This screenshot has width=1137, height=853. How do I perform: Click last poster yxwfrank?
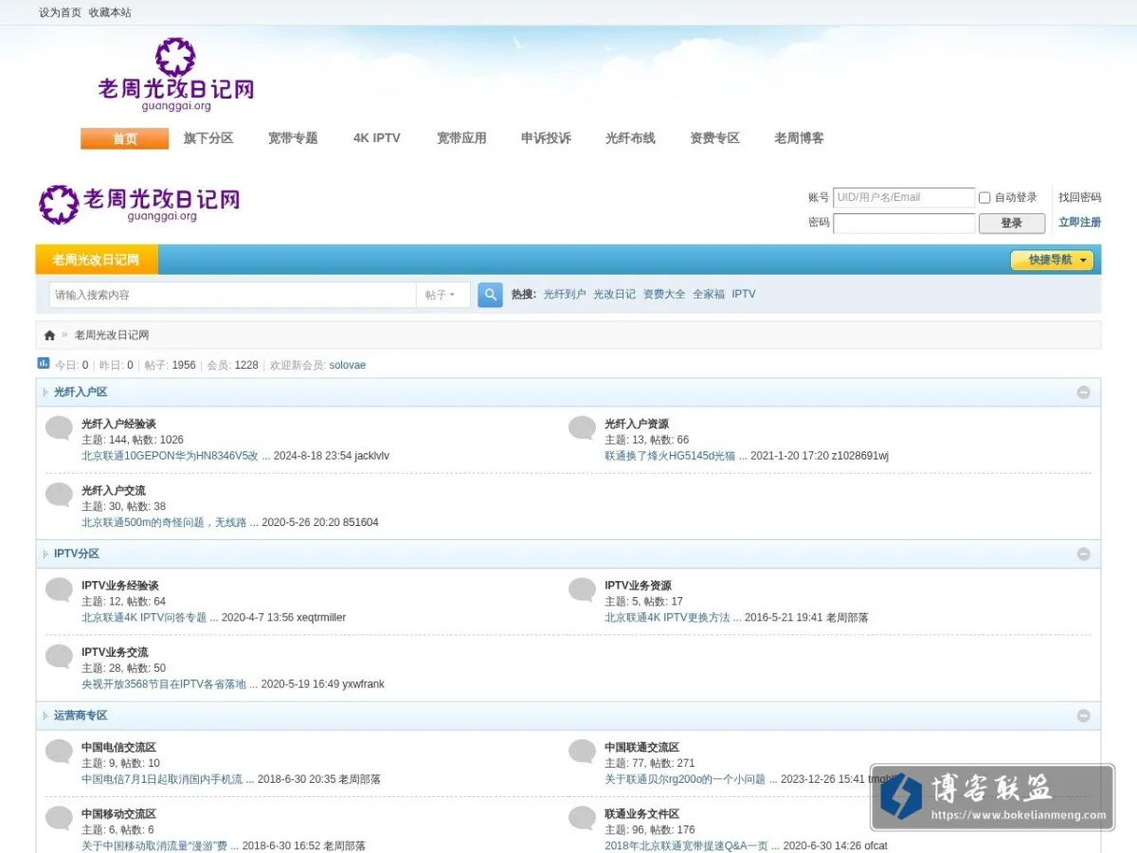point(363,684)
